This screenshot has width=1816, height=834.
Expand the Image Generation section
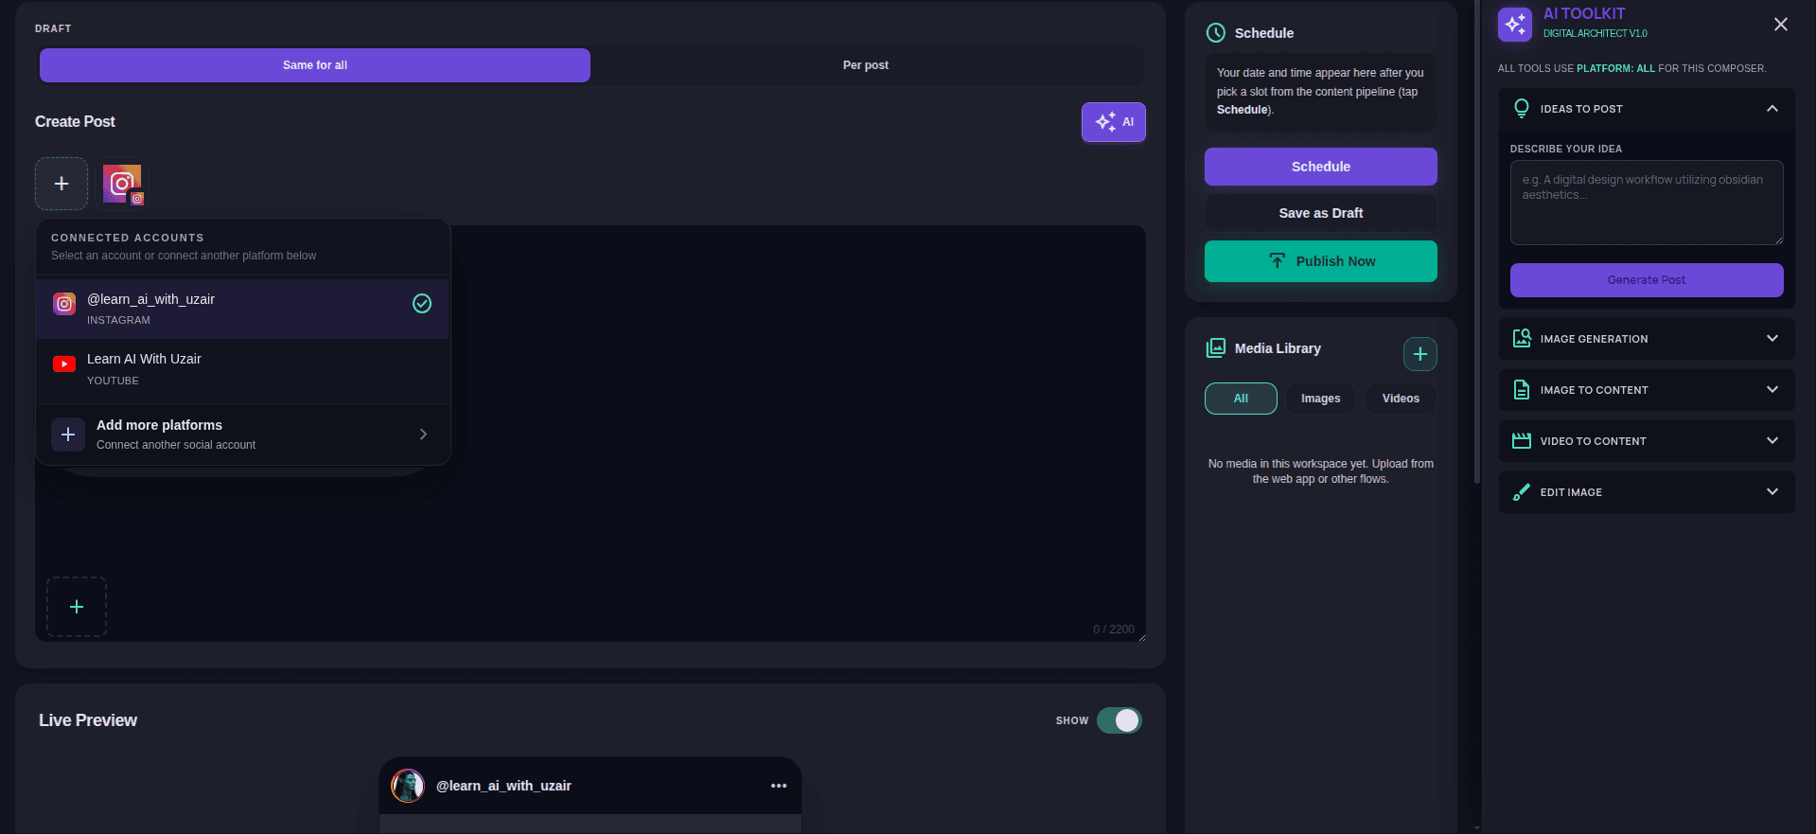tap(1646, 339)
